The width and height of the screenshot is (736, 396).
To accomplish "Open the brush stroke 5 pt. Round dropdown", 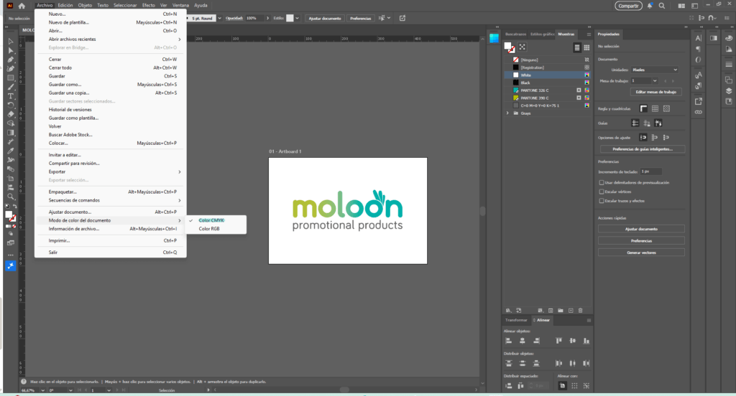I will (x=220, y=18).
